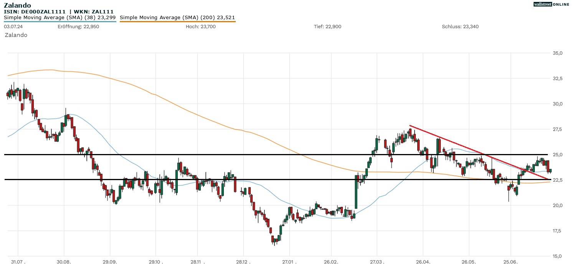The width and height of the screenshot is (572, 264).
Task: Click the 31.07. date axis label
Action: [x=18, y=261]
